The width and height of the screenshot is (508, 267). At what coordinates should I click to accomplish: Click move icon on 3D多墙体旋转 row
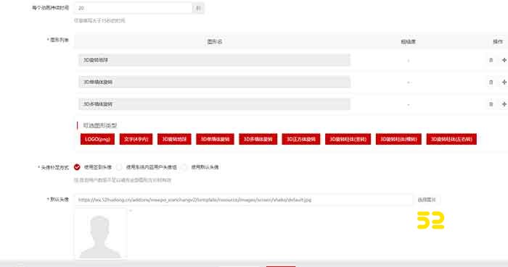pos(504,104)
